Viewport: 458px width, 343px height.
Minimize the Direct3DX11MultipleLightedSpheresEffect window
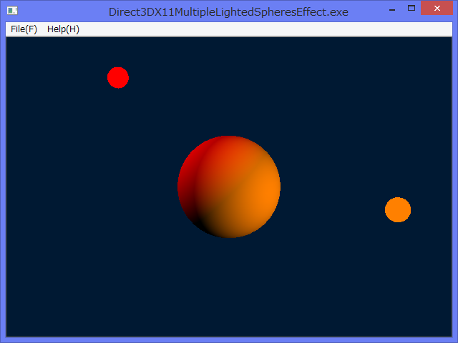pyautogui.click(x=392, y=9)
